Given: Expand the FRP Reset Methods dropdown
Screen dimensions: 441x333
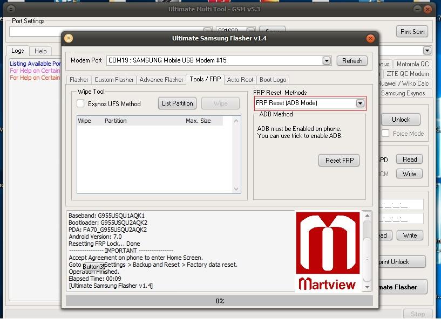Looking at the screenshot, I should tap(360, 103).
